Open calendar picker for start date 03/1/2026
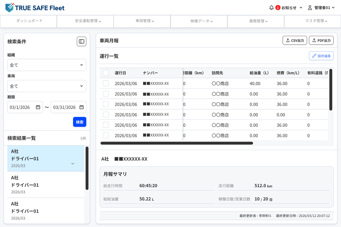Viewport: 341px width, 227px height. coord(38,107)
